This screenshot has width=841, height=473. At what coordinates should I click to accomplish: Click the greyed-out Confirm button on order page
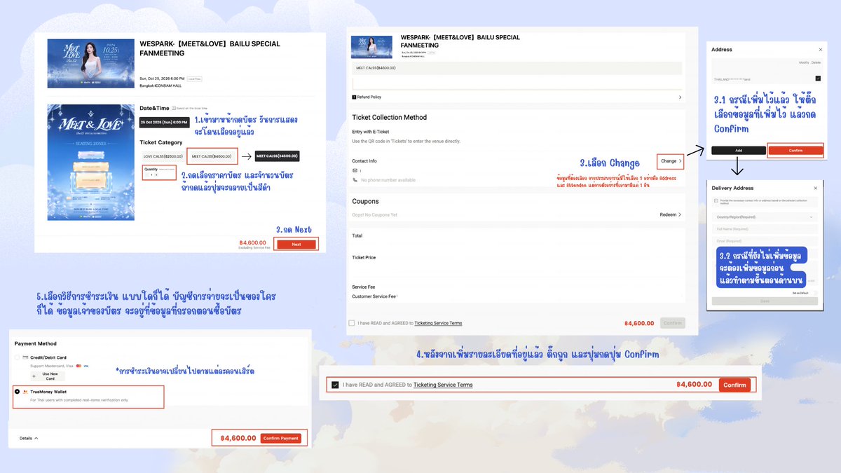tap(673, 323)
